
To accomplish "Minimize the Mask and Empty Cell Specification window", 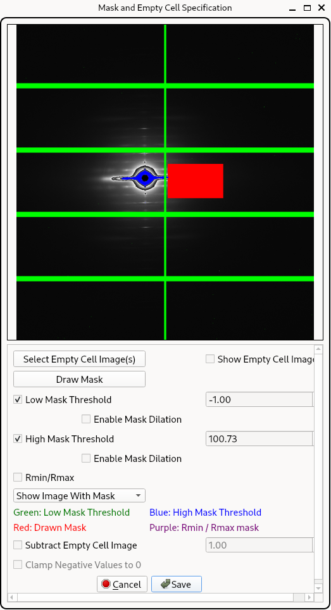I will [292, 8].
